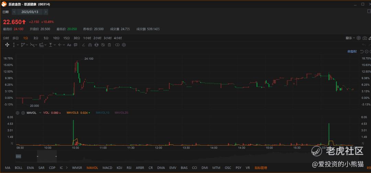The image size is (371, 173).
Task: Click the panel layout icon at top right
Action: (x=369, y=11)
